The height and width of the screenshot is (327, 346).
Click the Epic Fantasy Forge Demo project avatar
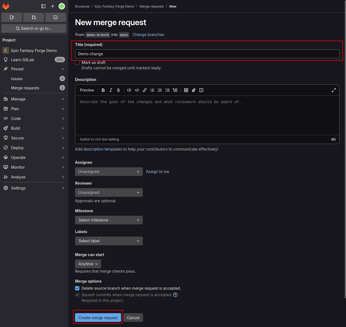5,50
